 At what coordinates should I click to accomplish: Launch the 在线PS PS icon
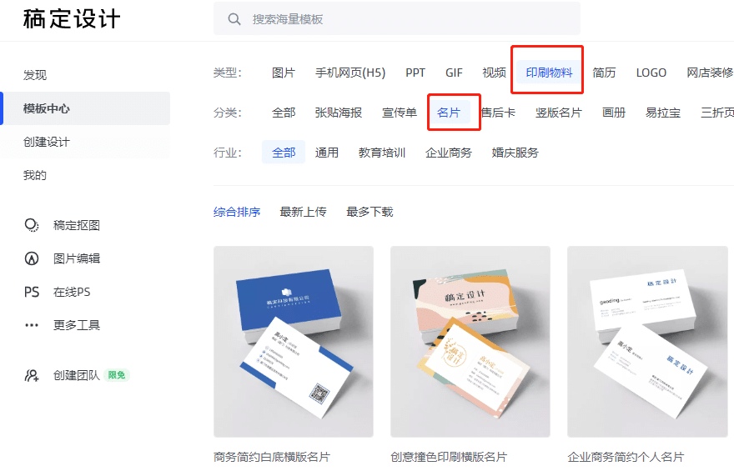pyautogui.click(x=32, y=293)
